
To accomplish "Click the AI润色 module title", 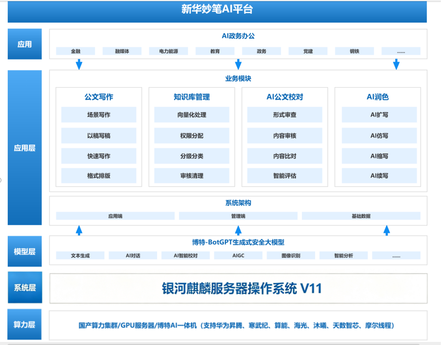I will [x=378, y=97].
